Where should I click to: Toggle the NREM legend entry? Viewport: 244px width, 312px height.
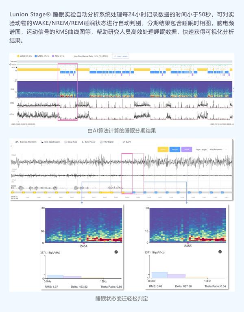(x=42, y=56)
